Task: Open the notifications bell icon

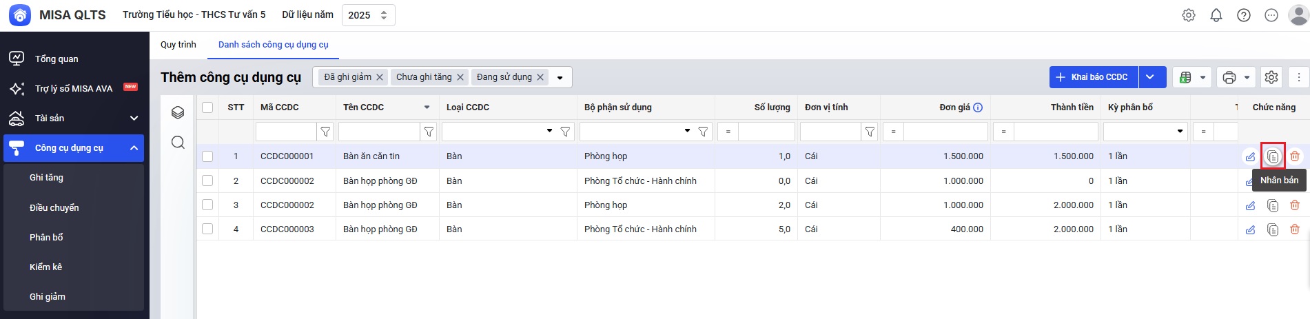Action: [x=1216, y=15]
